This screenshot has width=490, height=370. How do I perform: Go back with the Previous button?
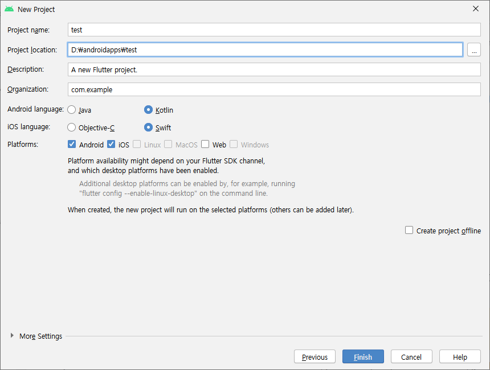(315, 356)
